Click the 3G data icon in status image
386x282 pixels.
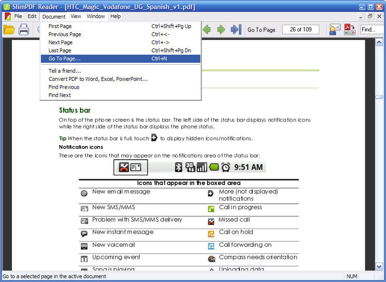(x=190, y=167)
